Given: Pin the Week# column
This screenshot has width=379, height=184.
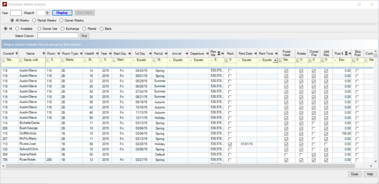Looking at the screenshot, I should pyautogui.click(x=97, y=54).
